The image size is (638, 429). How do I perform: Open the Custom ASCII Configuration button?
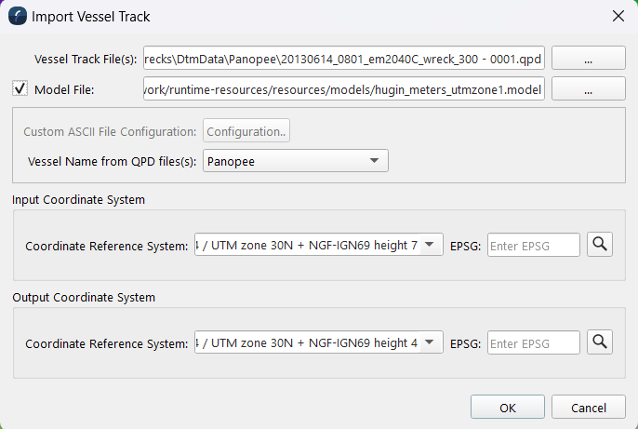(247, 131)
